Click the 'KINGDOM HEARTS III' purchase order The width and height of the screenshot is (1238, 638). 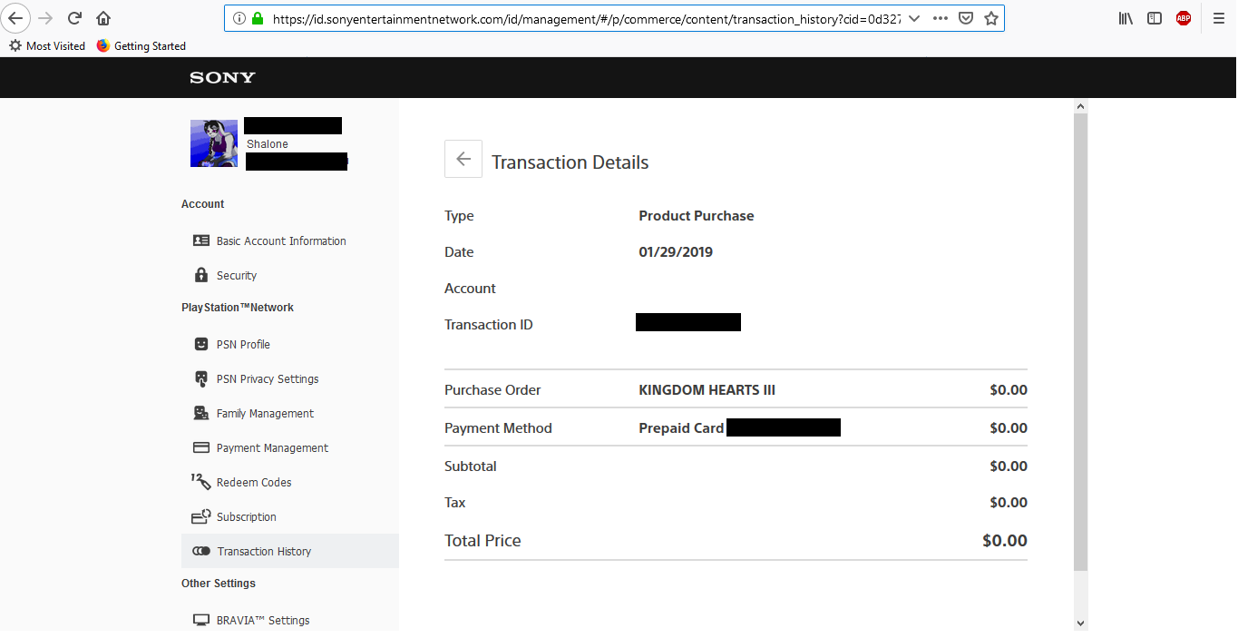(707, 390)
